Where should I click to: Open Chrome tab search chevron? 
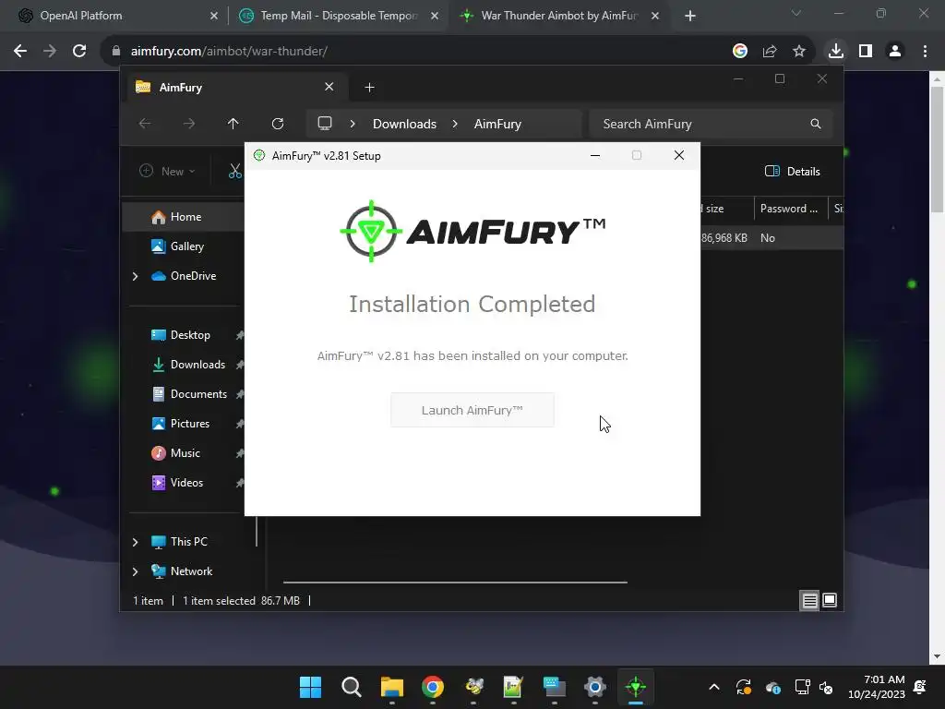tap(796, 13)
